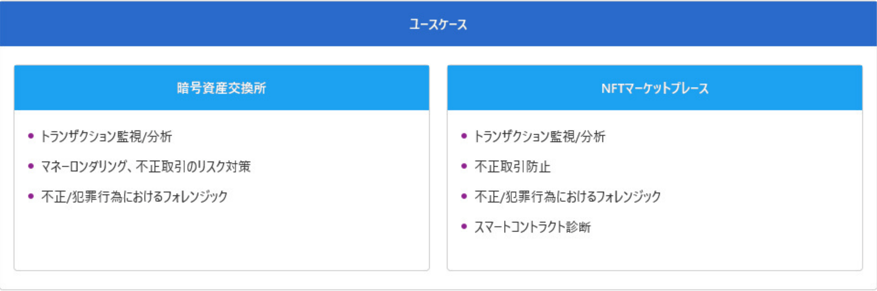877x291 pixels.
Task: Click empty area below 暗号資産交換所 card's list
Action: pyautogui.click(x=221, y=241)
